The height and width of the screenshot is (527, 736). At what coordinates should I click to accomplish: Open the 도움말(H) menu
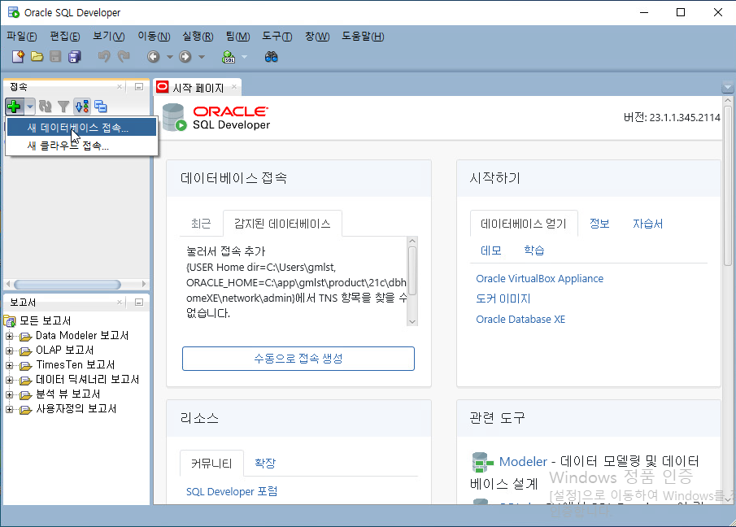[x=363, y=36]
